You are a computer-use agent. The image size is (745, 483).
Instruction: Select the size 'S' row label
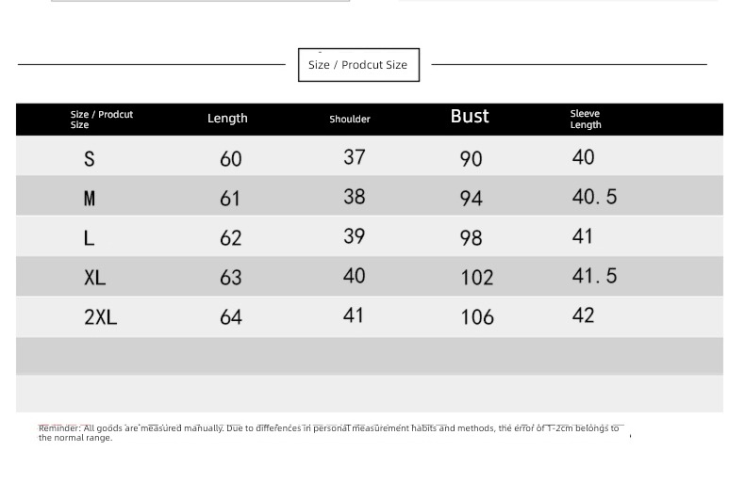click(90, 159)
